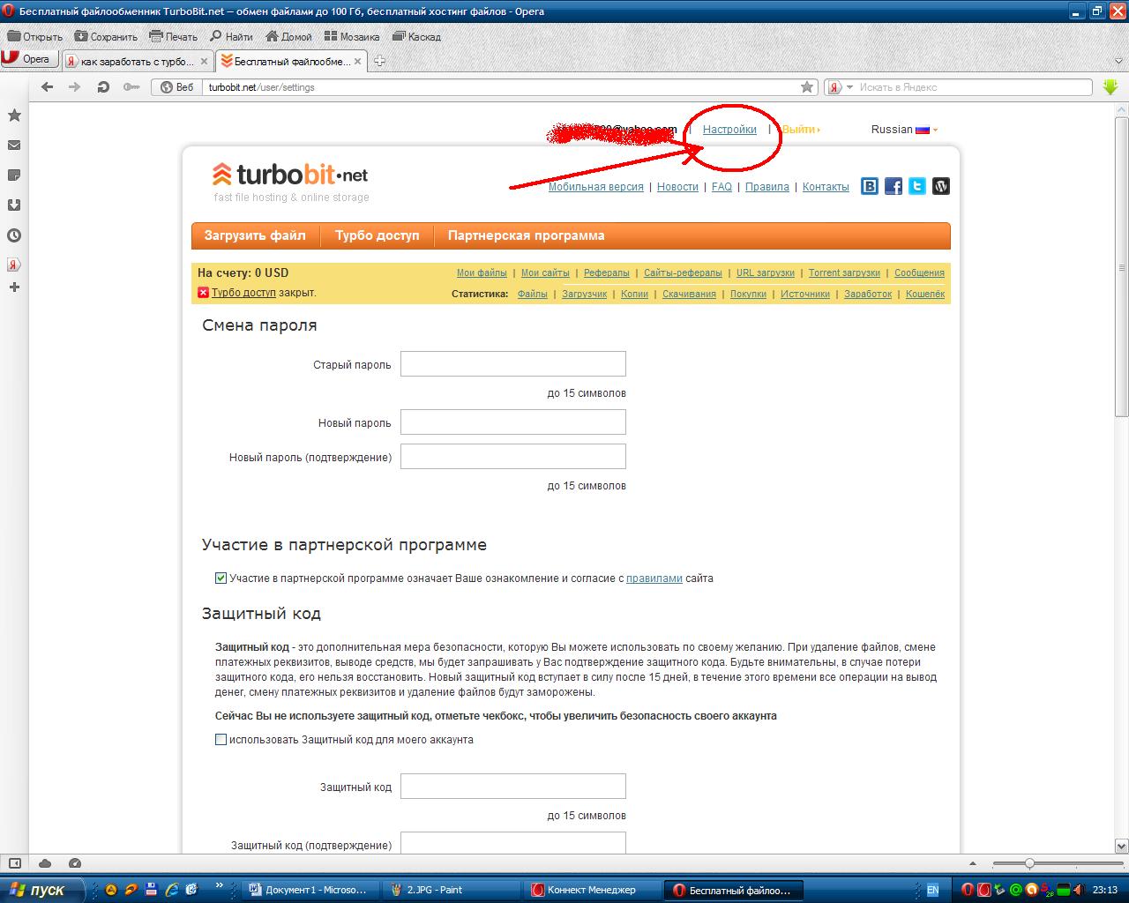Open the Загрузить файл tab
This screenshot has width=1129, height=903.
255,235
